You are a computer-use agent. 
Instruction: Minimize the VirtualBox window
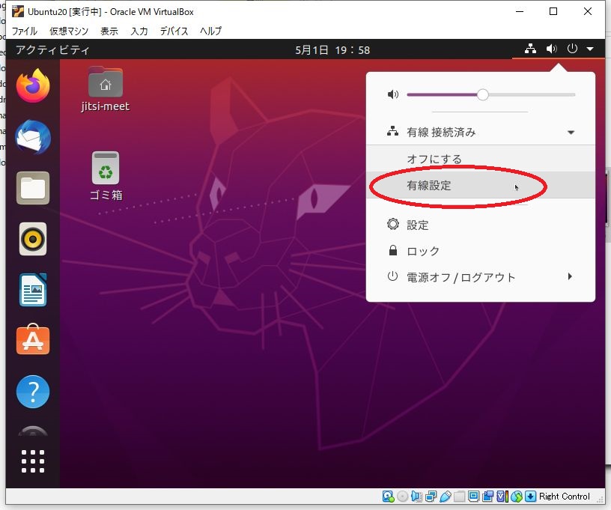520,11
